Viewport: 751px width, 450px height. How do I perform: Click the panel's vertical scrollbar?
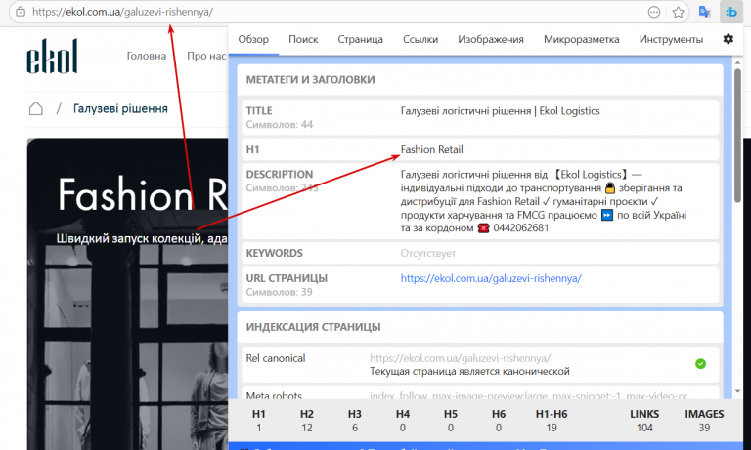coord(737,136)
